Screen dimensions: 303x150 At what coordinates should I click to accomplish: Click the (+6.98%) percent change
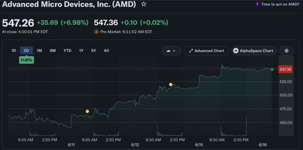click(74, 23)
